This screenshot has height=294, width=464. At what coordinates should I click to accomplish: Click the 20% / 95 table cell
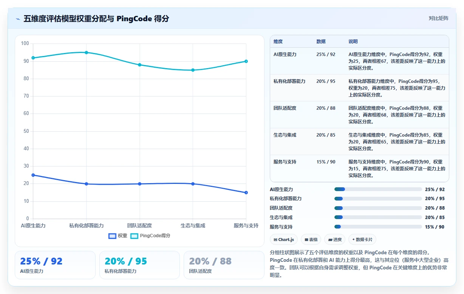(x=326, y=81)
